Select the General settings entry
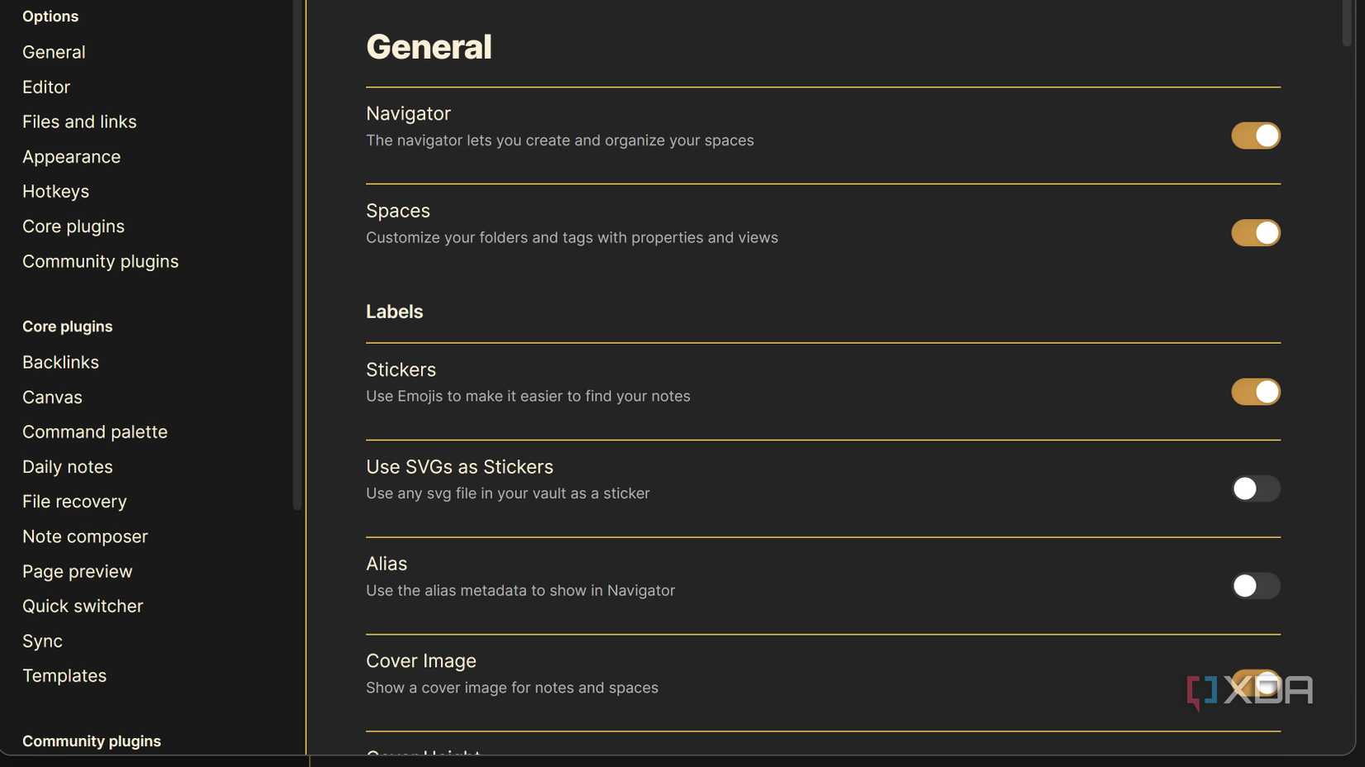Image resolution: width=1365 pixels, height=767 pixels. pos(53,51)
